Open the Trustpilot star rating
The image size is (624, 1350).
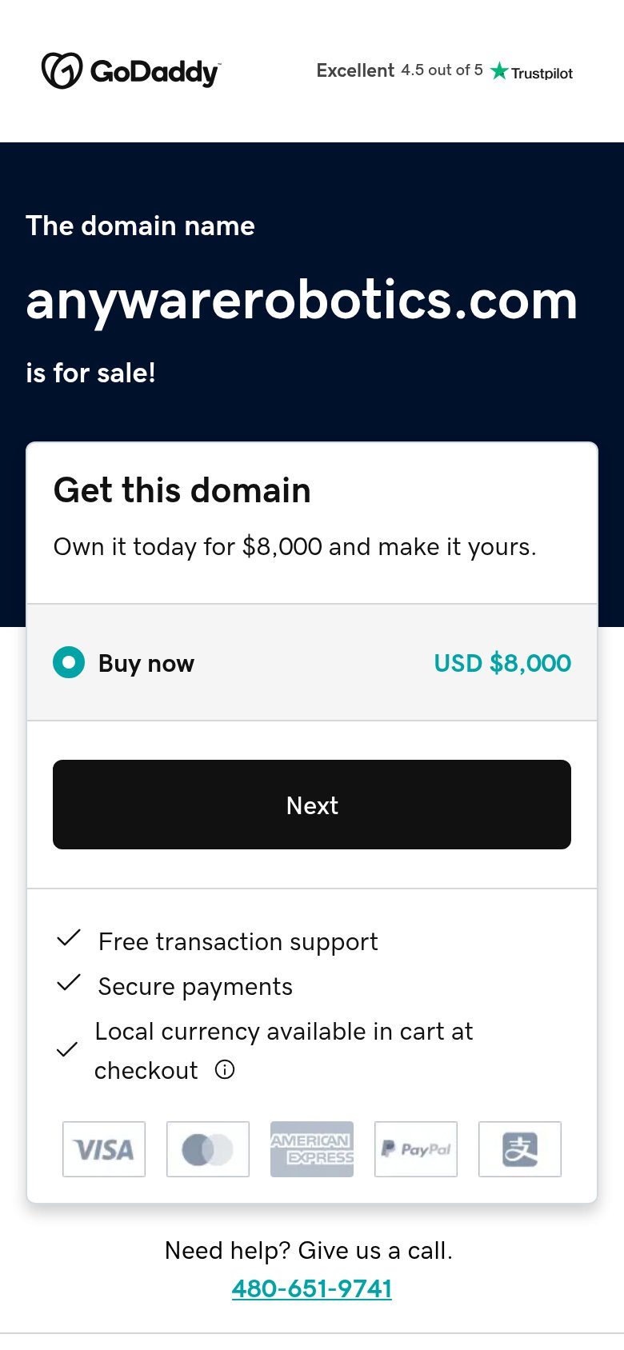tap(532, 72)
